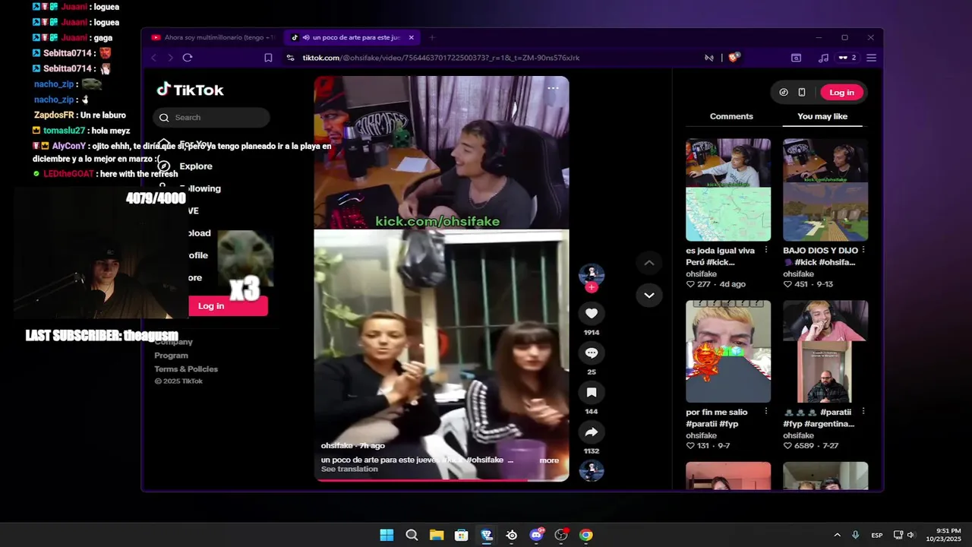Reload the page in the browser toolbar

(188, 58)
